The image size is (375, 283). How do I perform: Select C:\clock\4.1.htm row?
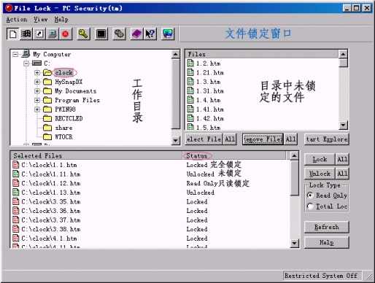(x=150, y=239)
